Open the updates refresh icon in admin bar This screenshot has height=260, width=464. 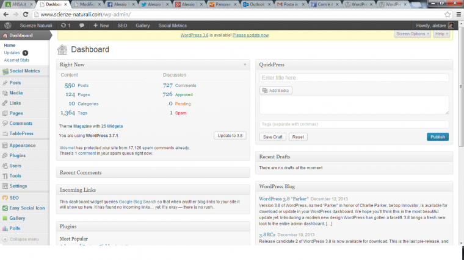(x=63, y=26)
